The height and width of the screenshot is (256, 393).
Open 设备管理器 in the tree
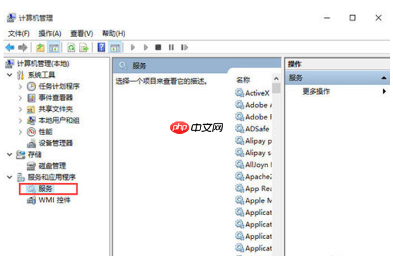click(56, 143)
